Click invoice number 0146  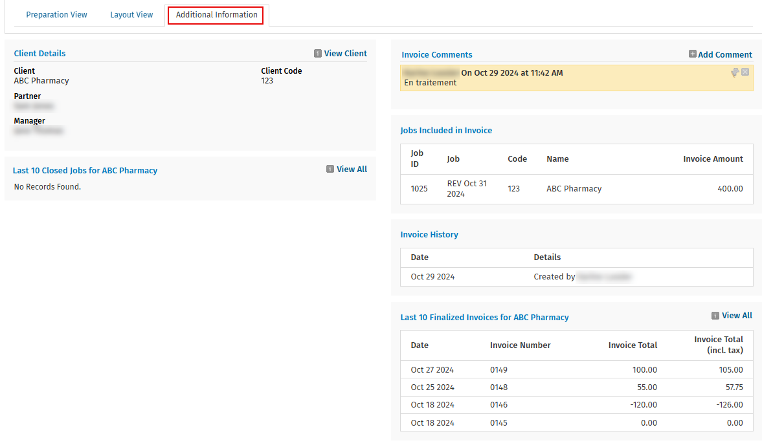pyautogui.click(x=499, y=405)
